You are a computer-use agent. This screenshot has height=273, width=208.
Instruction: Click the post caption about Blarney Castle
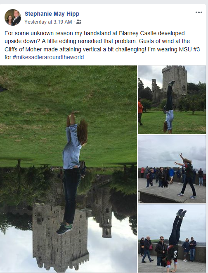102,45
